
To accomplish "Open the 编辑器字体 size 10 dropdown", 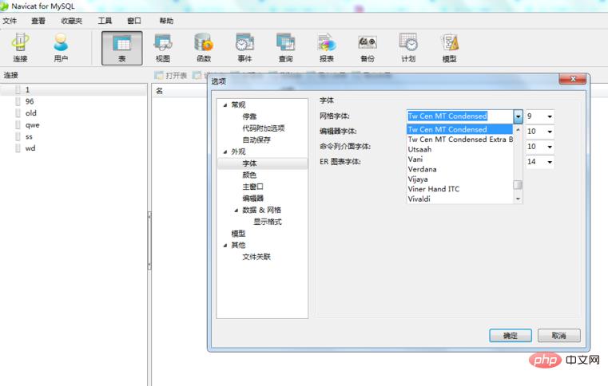I will (550, 132).
